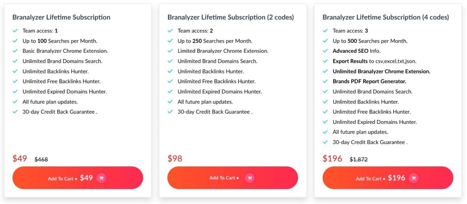Click checkmark next to 'Brands PDF Report Generator'
Screen dimensions: 467x204
pos(325,81)
